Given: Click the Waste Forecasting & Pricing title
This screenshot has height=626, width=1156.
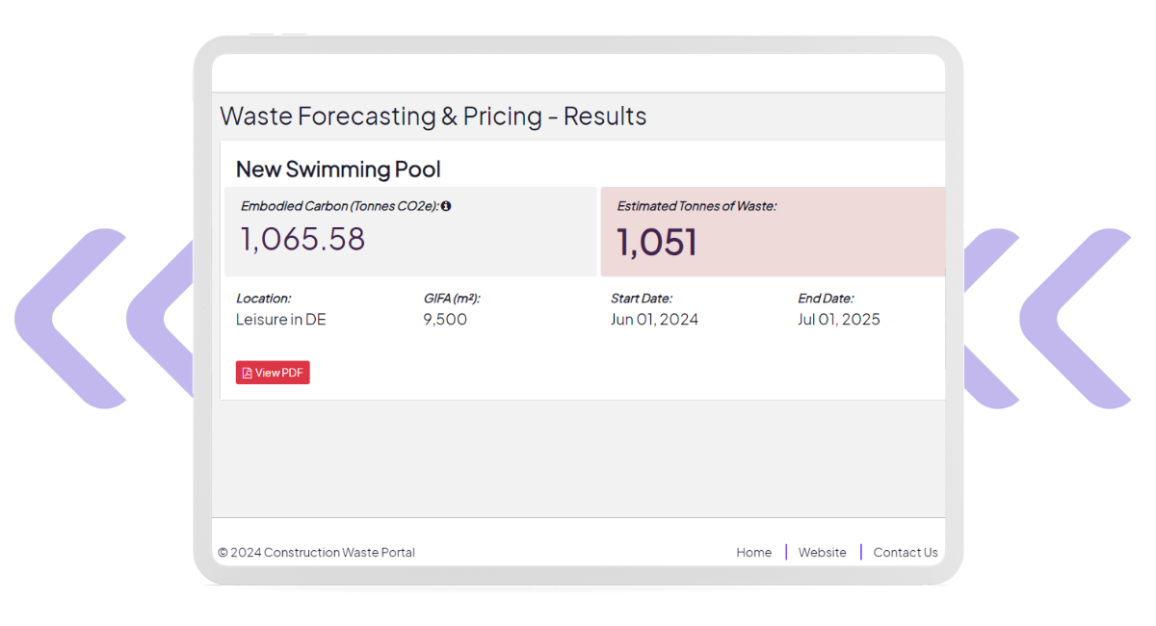Looking at the screenshot, I should click(x=433, y=117).
